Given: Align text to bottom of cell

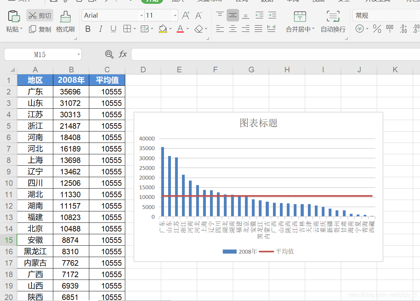Looking at the screenshot, I should 246,15.
